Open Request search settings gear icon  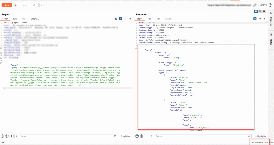(7, 136)
